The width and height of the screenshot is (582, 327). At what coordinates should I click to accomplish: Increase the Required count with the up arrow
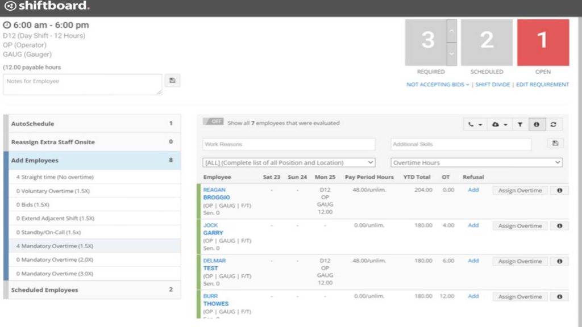pos(452,31)
